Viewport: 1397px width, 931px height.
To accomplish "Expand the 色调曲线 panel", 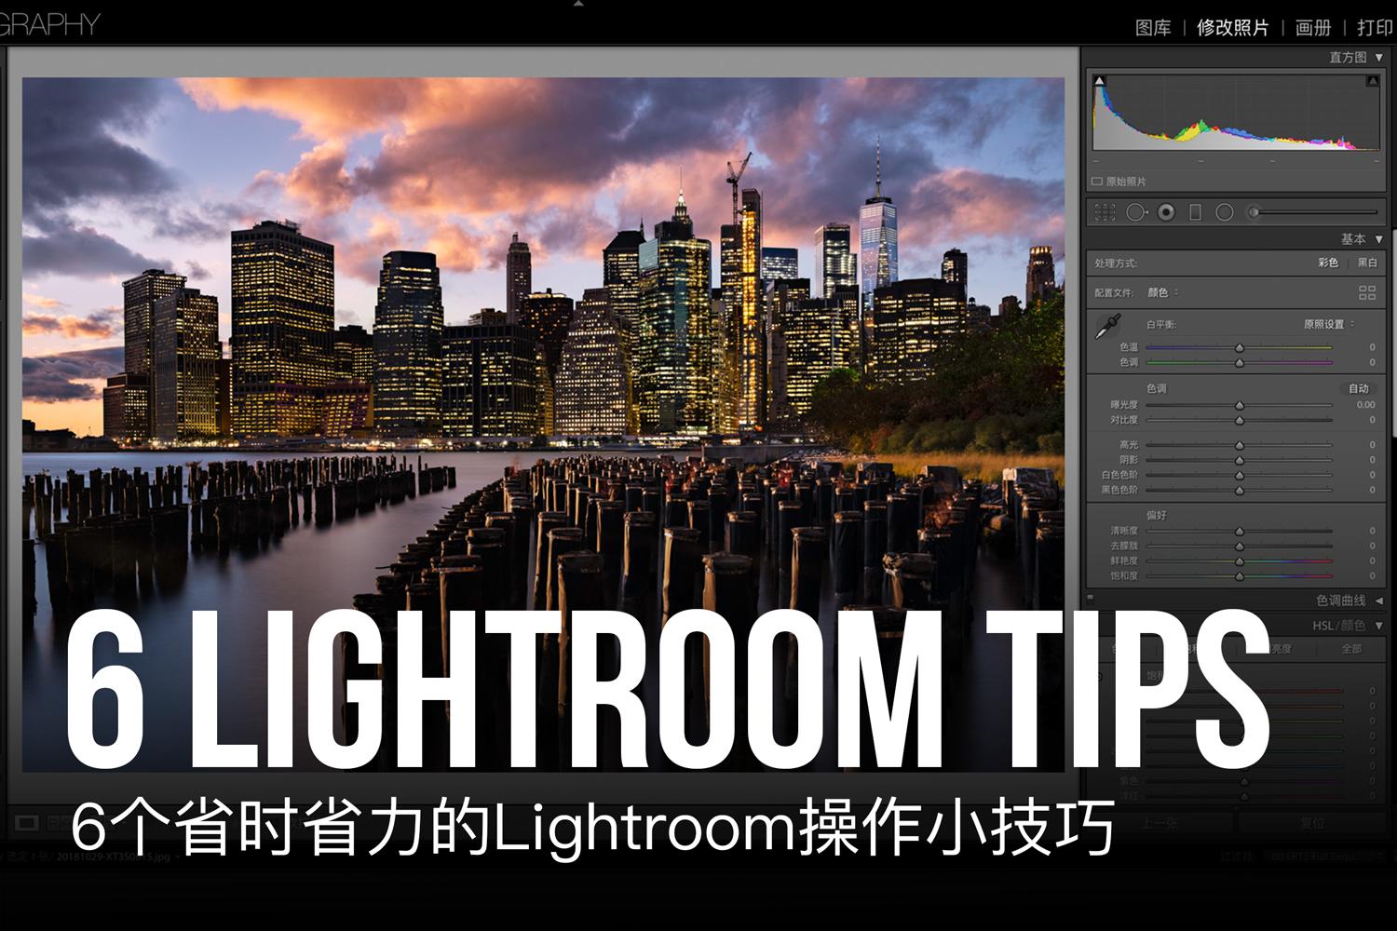I will pos(1379,600).
